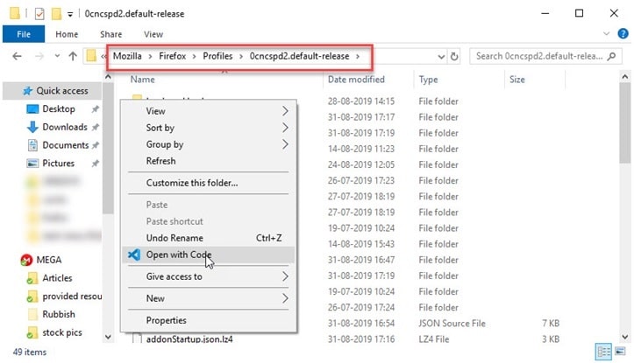Viewport: 634px width, 363px height.
Task: Click the navigation pane scroll down arrow
Action: (x=108, y=337)
